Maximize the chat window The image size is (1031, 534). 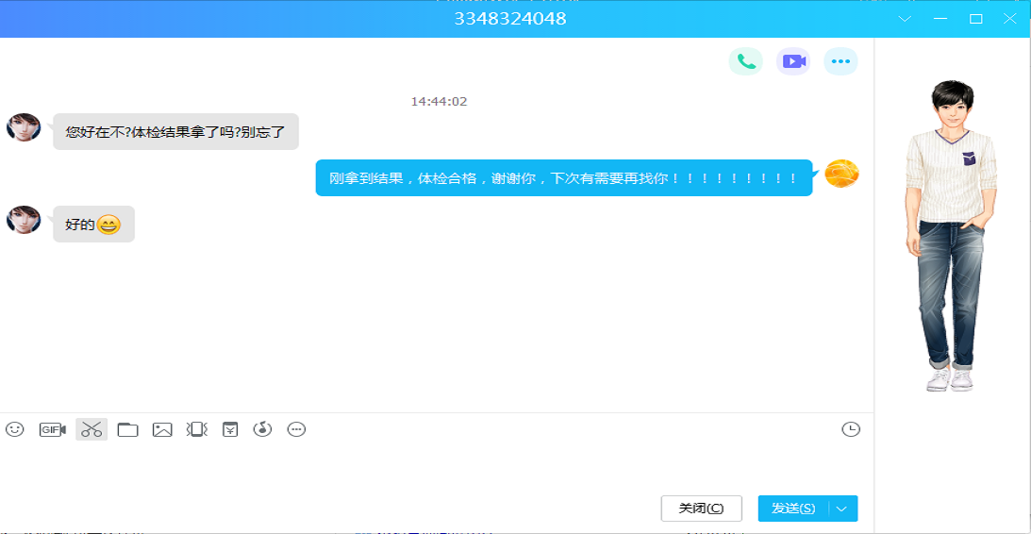pos(975,19)
